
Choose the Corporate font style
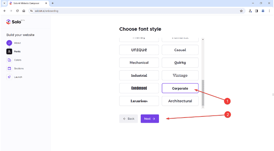coord(180,88)
